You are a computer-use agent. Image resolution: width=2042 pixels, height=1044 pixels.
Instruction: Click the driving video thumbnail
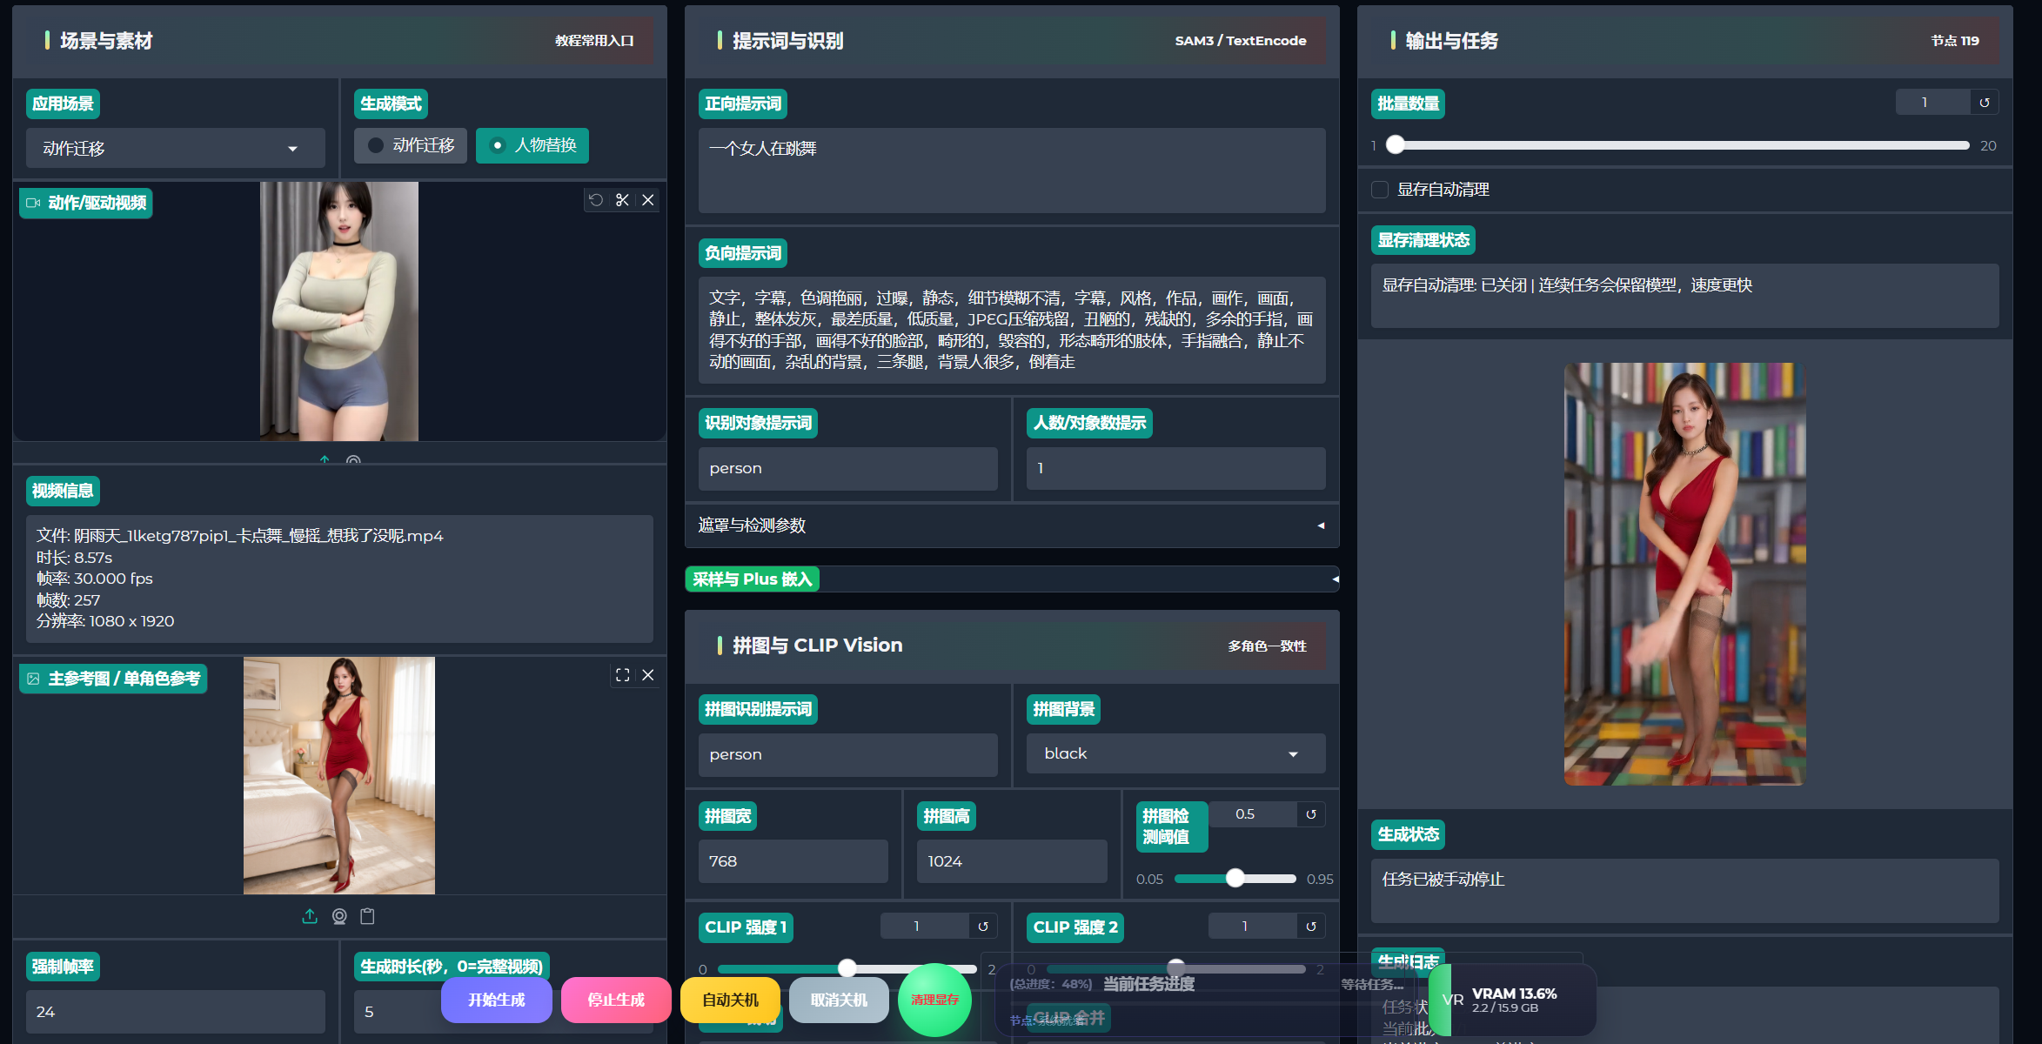[339, 311]
